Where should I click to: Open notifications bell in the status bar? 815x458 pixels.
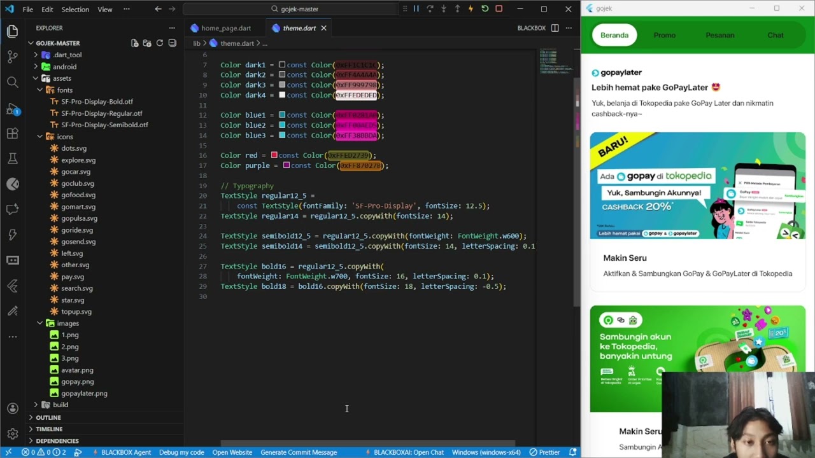click(573, 452)
